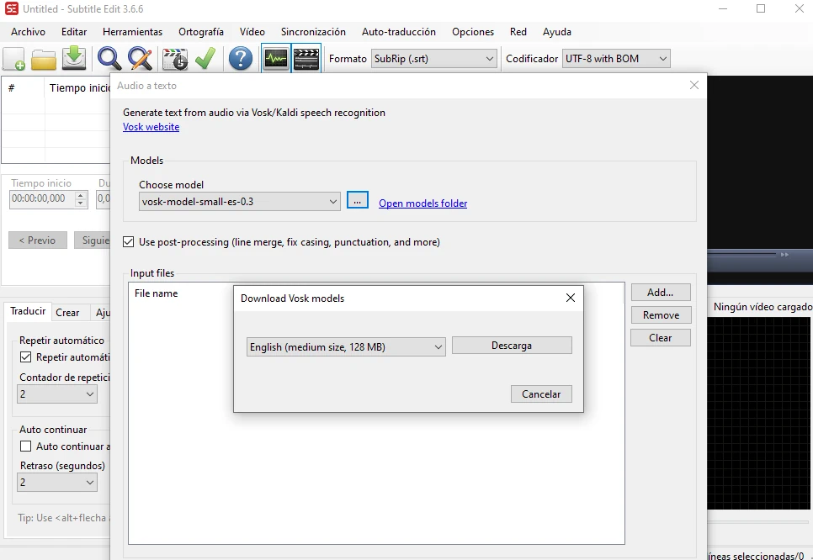
Task: Follow the Open models folder link
Action: pos(422,203)
